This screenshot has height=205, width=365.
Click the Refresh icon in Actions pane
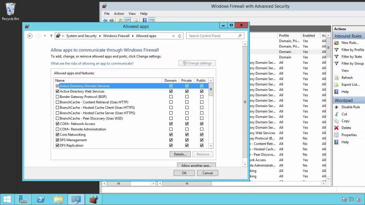[336, 78]
